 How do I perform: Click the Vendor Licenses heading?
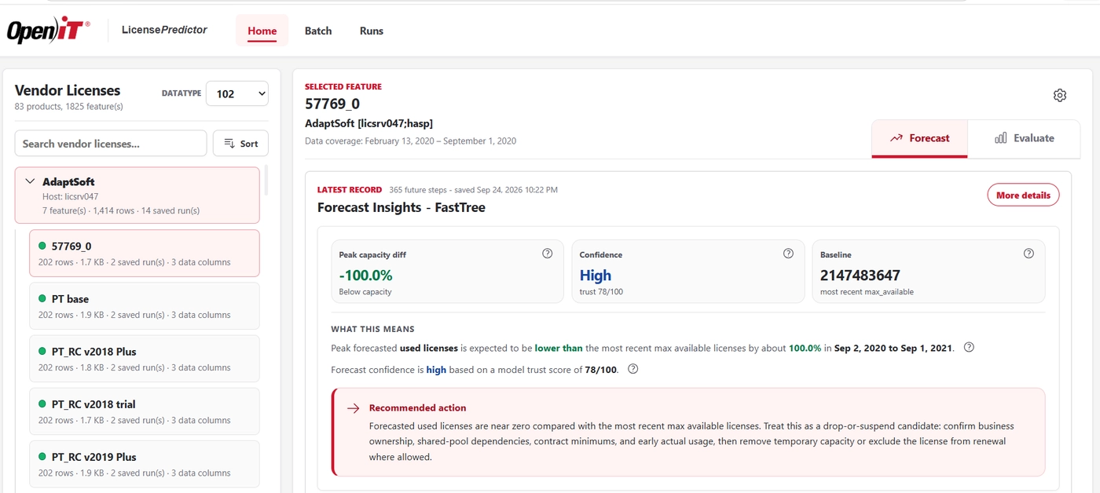(68, 90)
